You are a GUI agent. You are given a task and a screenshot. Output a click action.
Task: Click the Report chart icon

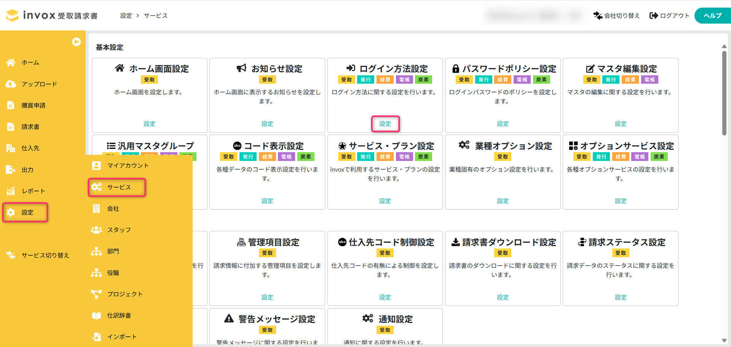[11, 191]
